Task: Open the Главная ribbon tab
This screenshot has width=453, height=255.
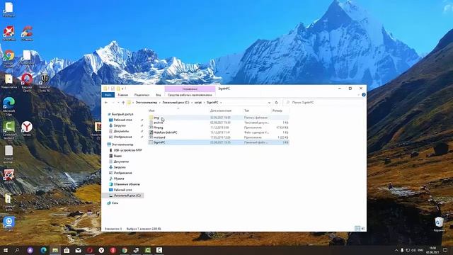Action: point(122,95)
